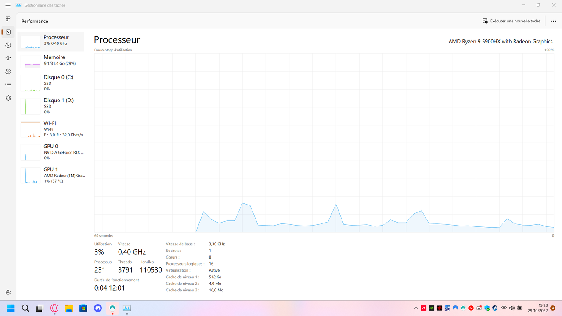The width and height of the screenshot is (562, 316).
Task: Open notifications badge showing 4
Action: 553,308
